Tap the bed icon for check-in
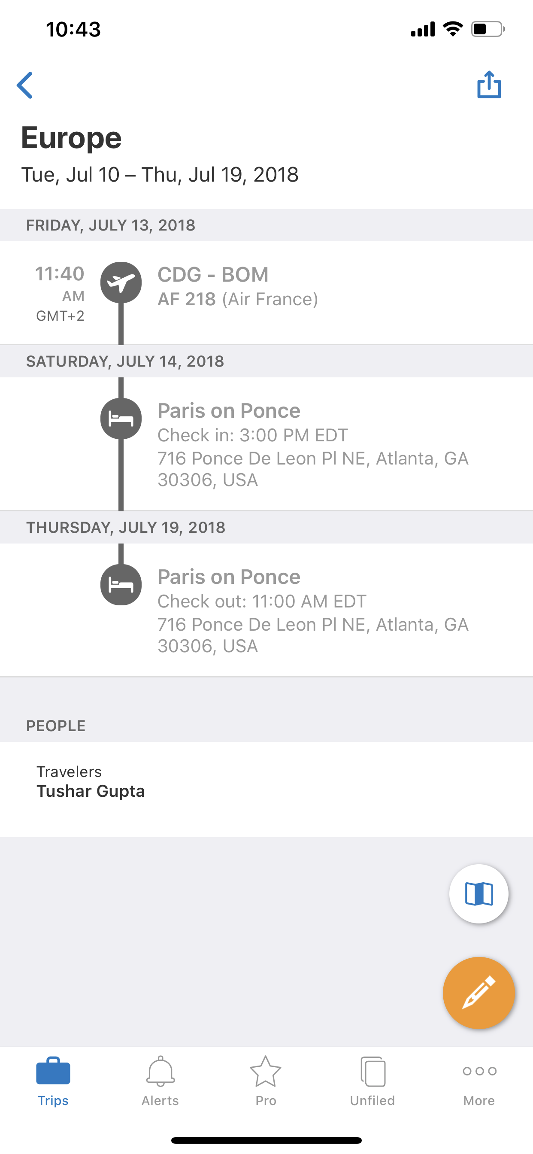Image resolution: width=533 pixels, height=1154 pixels. click(x=121, y=419)
